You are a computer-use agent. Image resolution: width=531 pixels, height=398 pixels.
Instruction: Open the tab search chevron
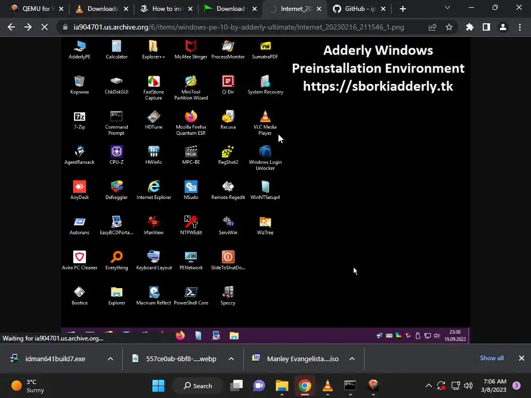pyautogui.click(x=448, y=7)
